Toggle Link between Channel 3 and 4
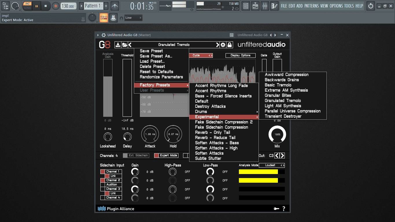This screenshot has height=222, width=395. tap(107, 193)
